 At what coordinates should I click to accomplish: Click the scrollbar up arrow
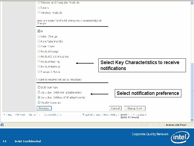(192, 3)
